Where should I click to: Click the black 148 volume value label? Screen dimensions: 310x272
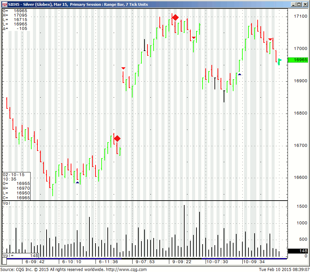click(298, 251)
